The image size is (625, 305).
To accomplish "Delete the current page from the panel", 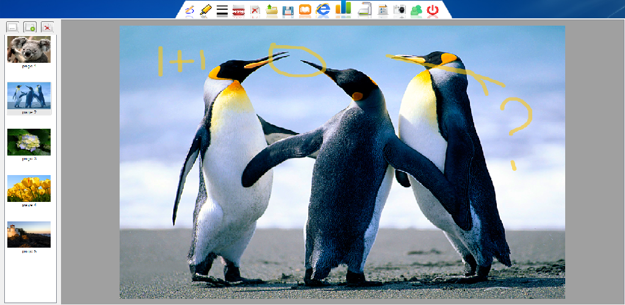I will (47, 27).
